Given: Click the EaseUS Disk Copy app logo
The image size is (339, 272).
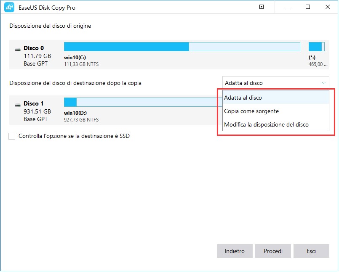Looking at the screenshot, I should [x=9, y=7].
